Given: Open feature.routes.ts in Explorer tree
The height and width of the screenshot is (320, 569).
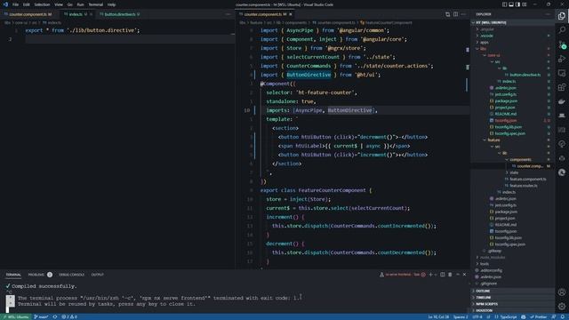Looking at the screenshot, I should coord(524,186).
